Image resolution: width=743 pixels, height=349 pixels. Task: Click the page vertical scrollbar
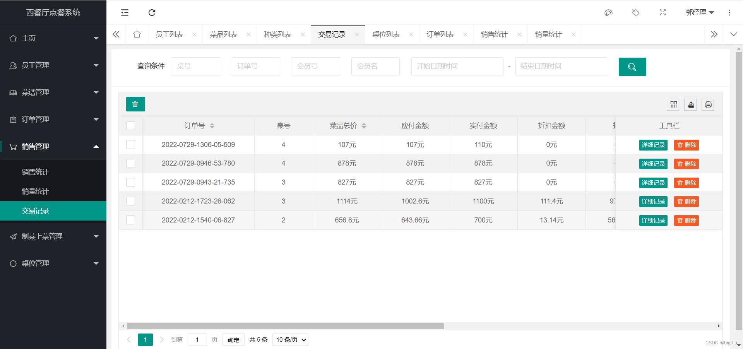coord(739,191)
